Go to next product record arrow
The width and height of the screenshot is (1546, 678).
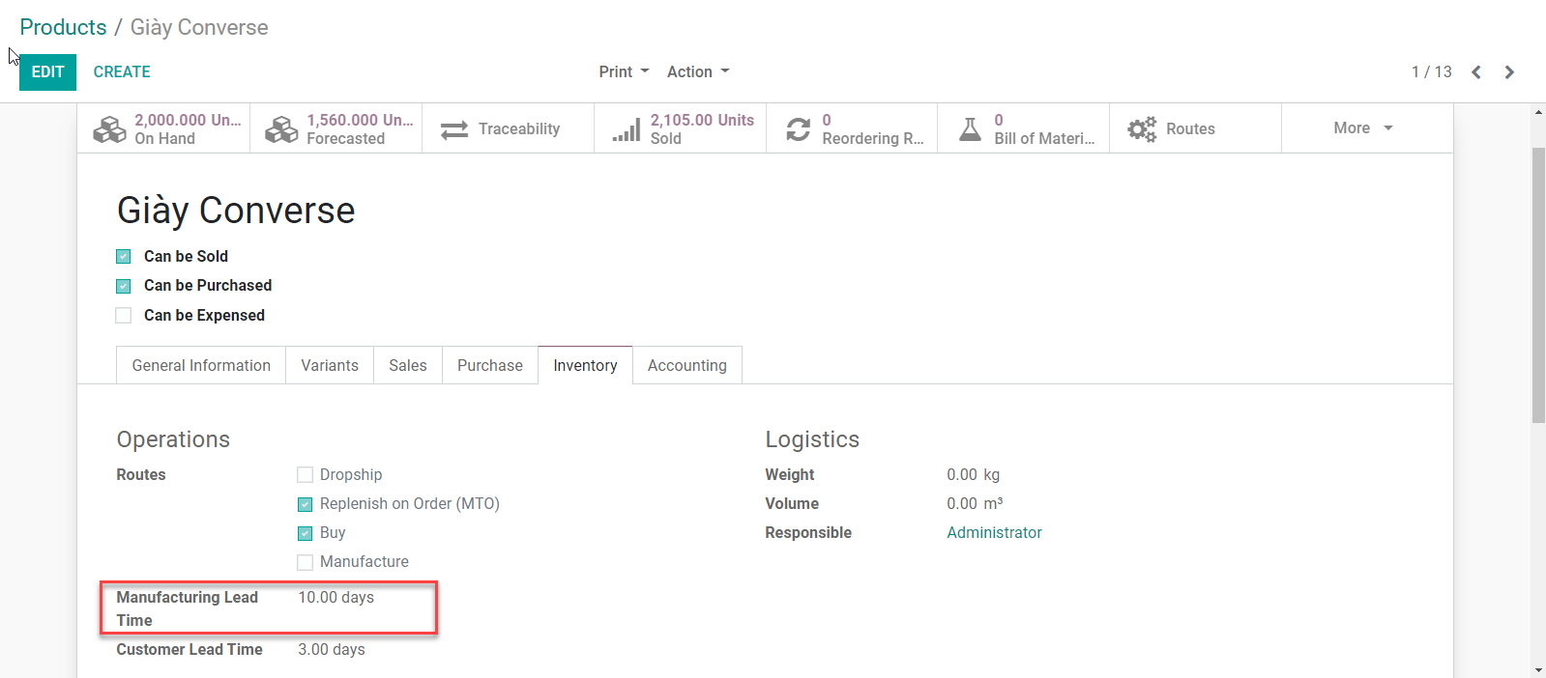[1509, 72]
